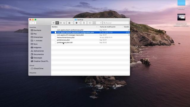Open Escritorio in the sidebar
Image resolution: width=190 pixels, height=107 pixels.
click(x=37, y=30)
